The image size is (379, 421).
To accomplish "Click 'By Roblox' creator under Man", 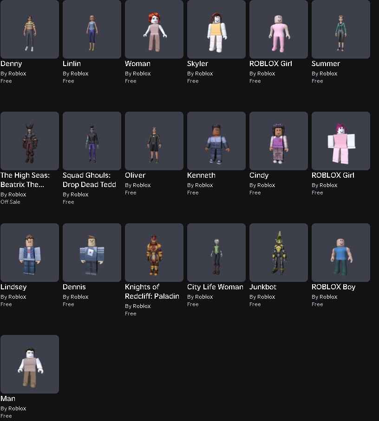I will coord(13,408).
